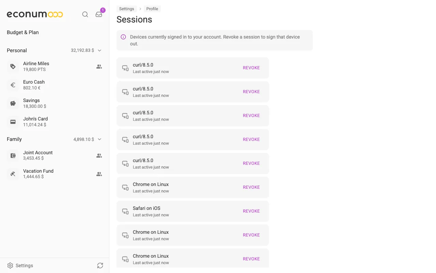Select the Airline Miles account name
Viewport: 436px width, 273px height.
click(x=36, y=63)
